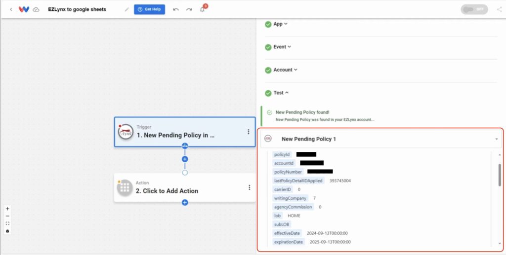Undo the last change
The width and height of the screenshot is (506, 255).
pos(176,9)
